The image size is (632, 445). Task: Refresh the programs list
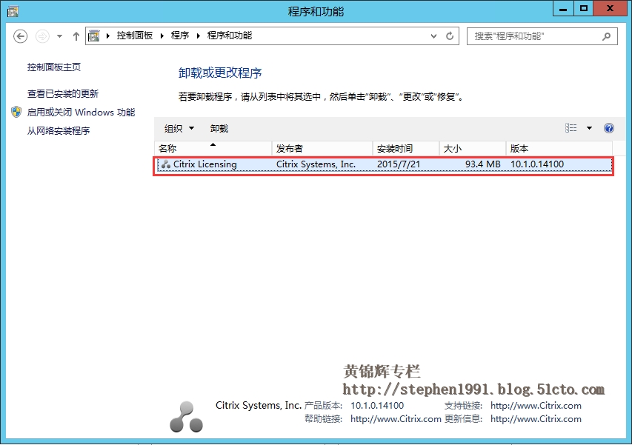450,36
